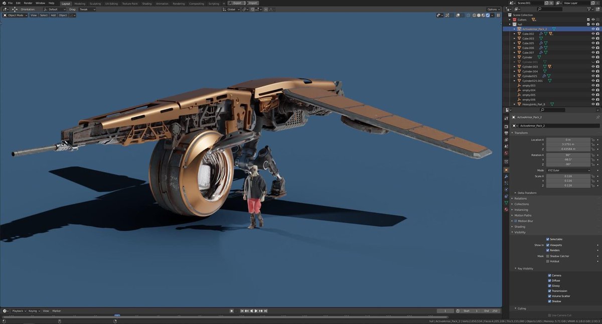The image size is (602, 324).
Task: Open the Object properties tab (orange square)
Action: tap(507, 170)
